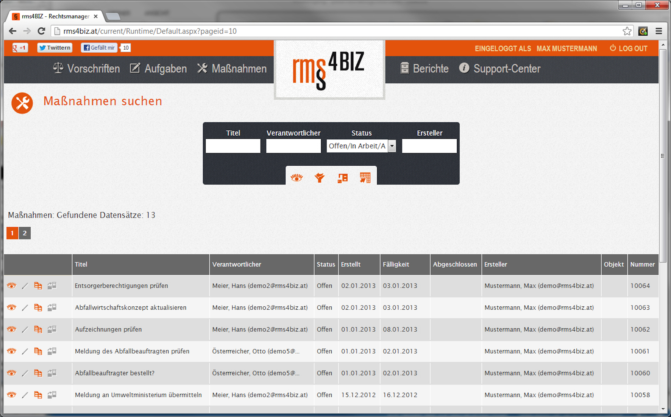Image resolution: width=671 pixels, height=417 pixels.
Task: Click the new entry icon in search panel
Action: click(x=342, y=178)
